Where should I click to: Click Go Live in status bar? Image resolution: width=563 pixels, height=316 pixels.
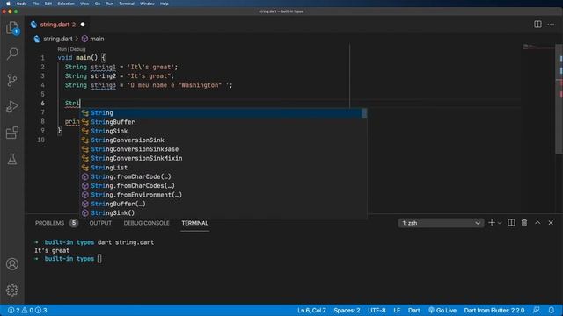pos(442,310)
